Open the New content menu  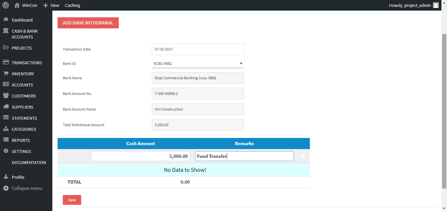51,5
